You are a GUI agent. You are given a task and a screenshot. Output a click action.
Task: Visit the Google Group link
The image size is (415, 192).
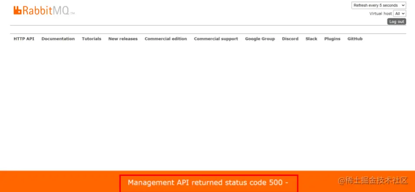click(x=260, y=39)
